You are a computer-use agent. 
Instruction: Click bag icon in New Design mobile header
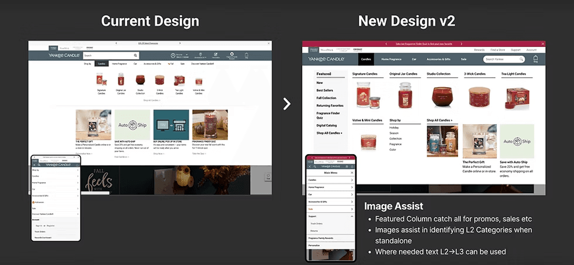click(x=352, y=166)
